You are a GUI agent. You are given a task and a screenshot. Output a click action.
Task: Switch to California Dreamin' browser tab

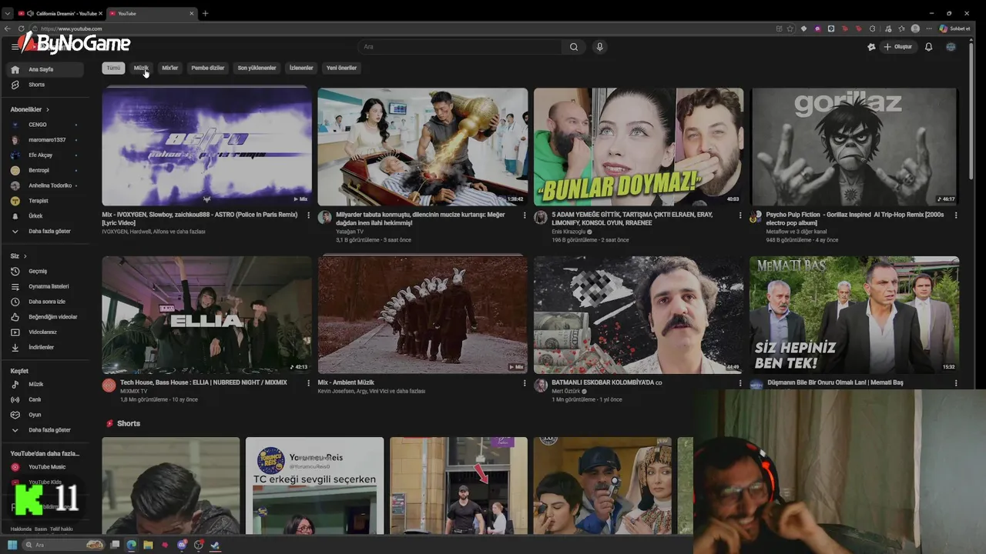(60, 13)
